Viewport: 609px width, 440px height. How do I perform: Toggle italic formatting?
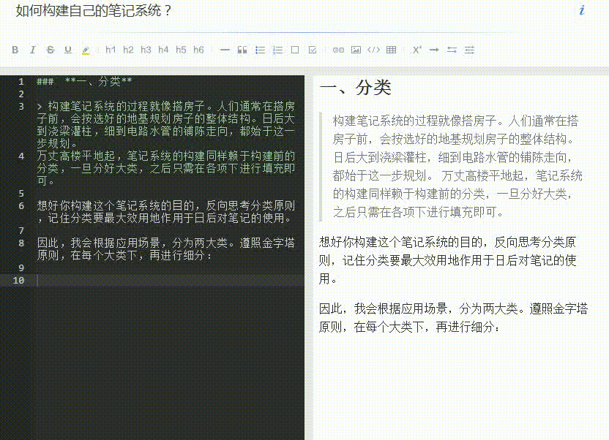point(32,50)
